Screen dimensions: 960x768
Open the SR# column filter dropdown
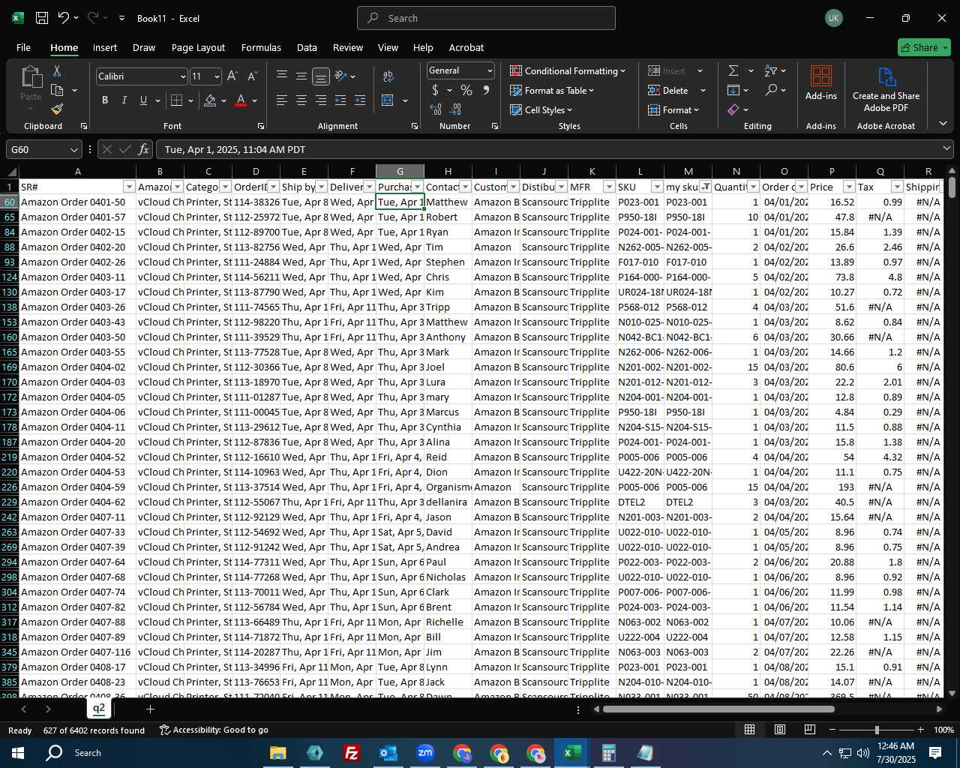[129, 187]
